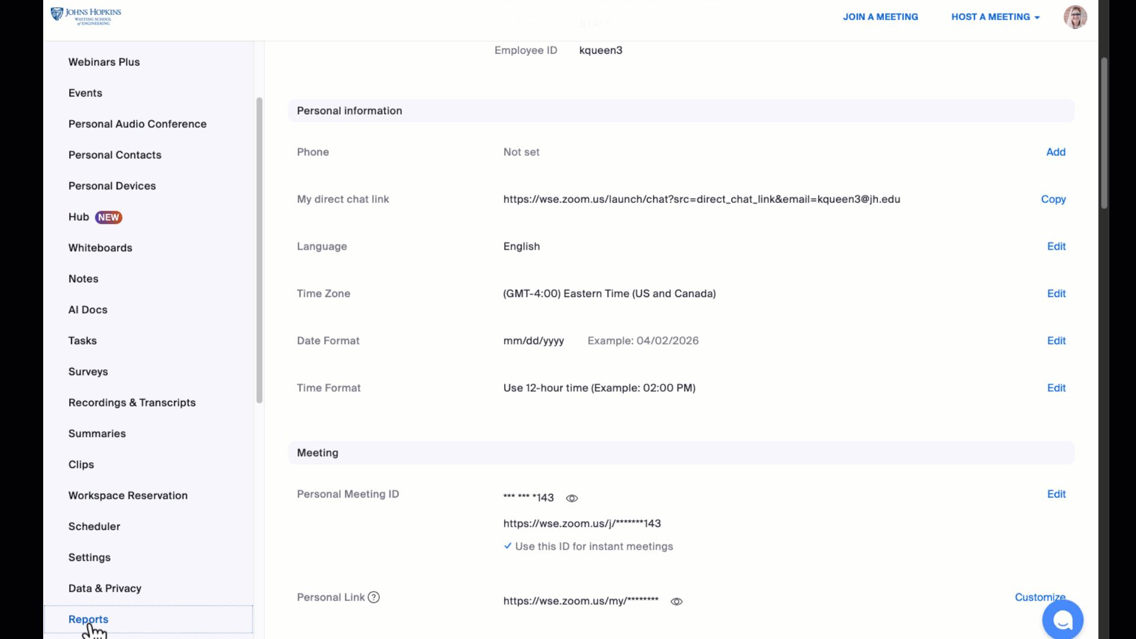The height and width of the screenshot is (639, 1136).
Task: Open the user profile avatar
Action: click(1075, 17)
